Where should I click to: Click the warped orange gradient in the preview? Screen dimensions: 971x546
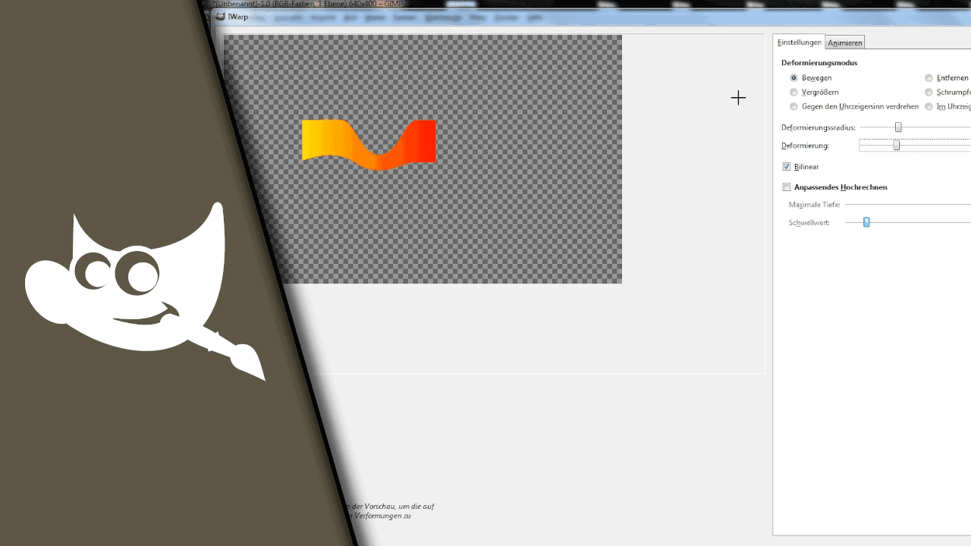coord(369,144)
